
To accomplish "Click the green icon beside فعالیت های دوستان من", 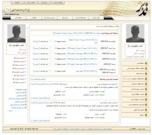I will [146, 68].
